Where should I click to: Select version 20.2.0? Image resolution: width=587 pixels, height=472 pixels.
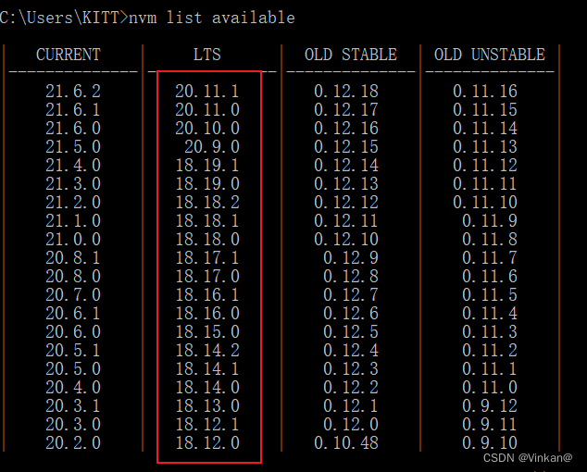[x=73, y=443]
